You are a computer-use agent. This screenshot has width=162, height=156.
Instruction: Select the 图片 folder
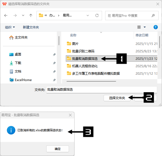(75, 44)
